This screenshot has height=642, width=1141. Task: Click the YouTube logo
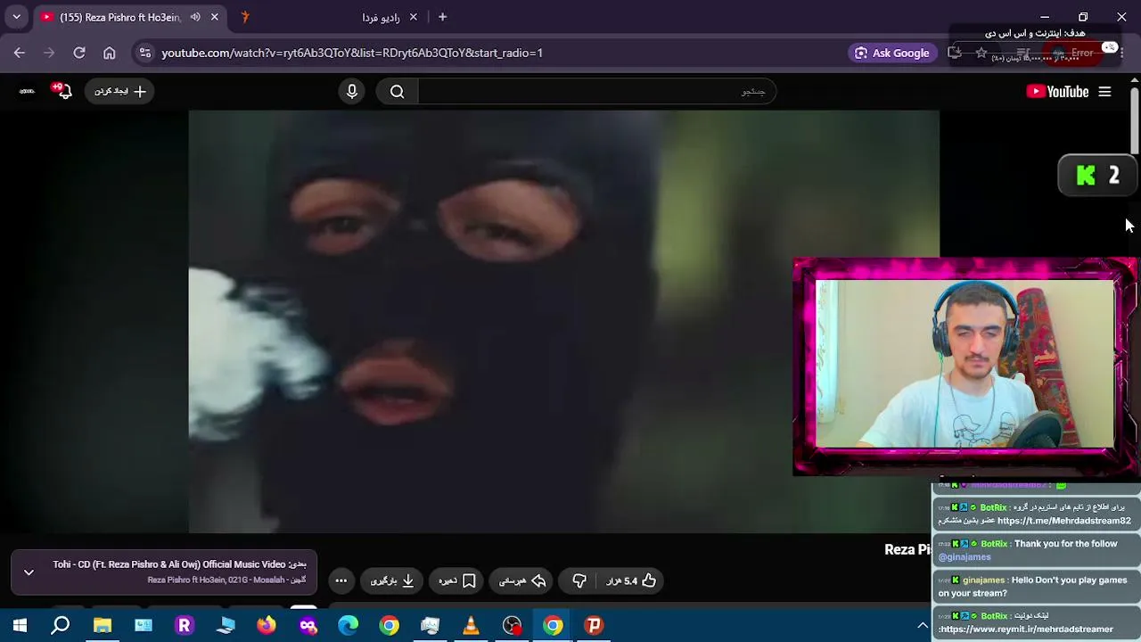tap(1057, 91)
